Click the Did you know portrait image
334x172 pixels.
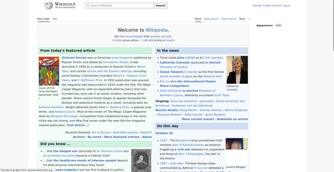click(x=141, y=160)
